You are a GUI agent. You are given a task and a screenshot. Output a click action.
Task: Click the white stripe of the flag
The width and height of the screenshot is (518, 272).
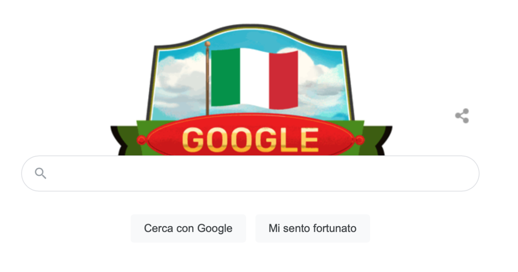pos(255,79)
